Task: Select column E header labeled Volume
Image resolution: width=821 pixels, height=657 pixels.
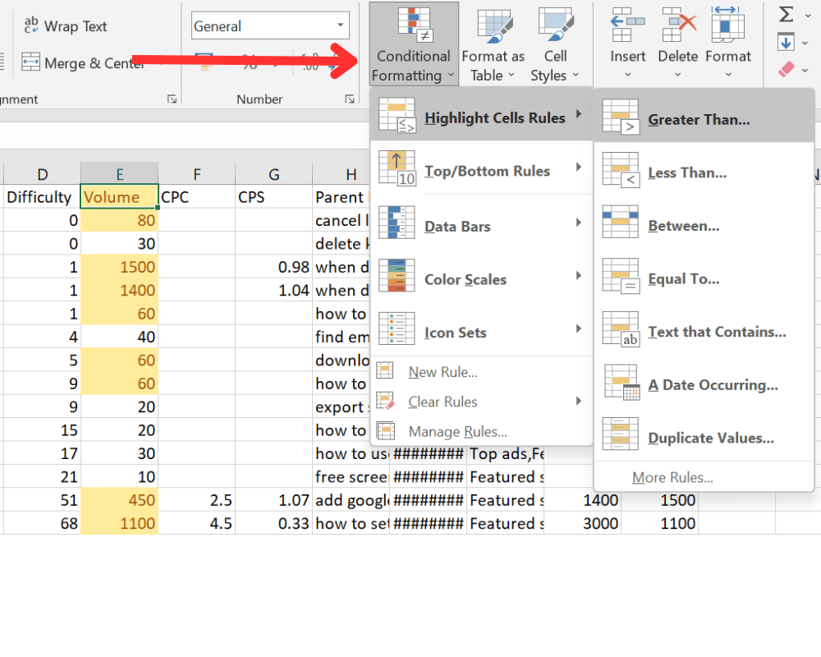Action: (119, 174)
